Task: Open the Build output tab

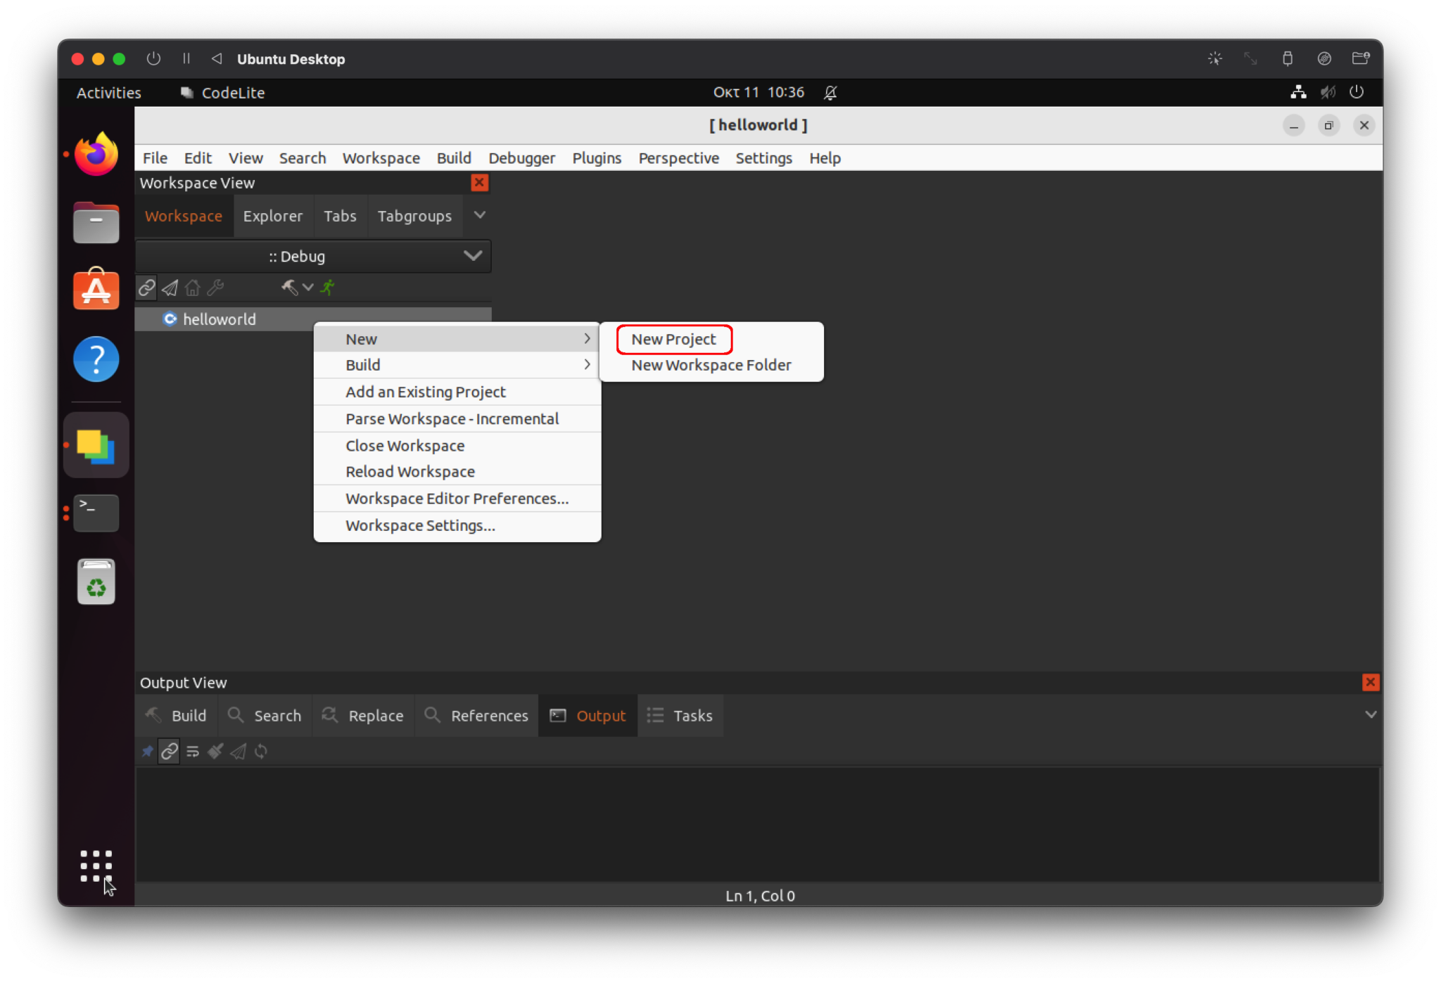Action: tap(176, 715)
